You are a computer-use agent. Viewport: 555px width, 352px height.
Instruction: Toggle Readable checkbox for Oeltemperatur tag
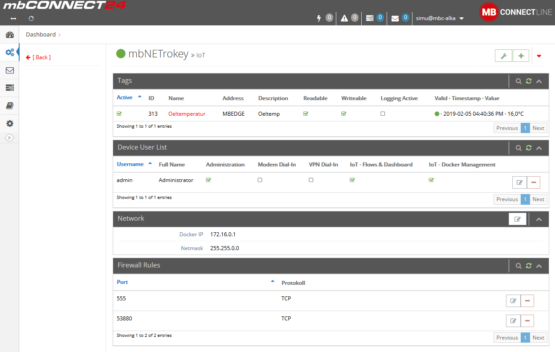(306, 113)
